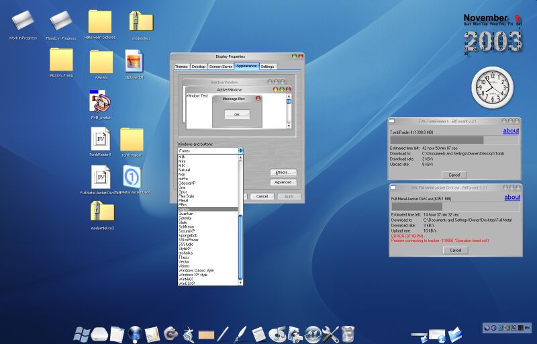Click Cancel in Display Properties dialog
Image resolution: width=537 pixels, height=344 pixels.
tap(262, 196)
